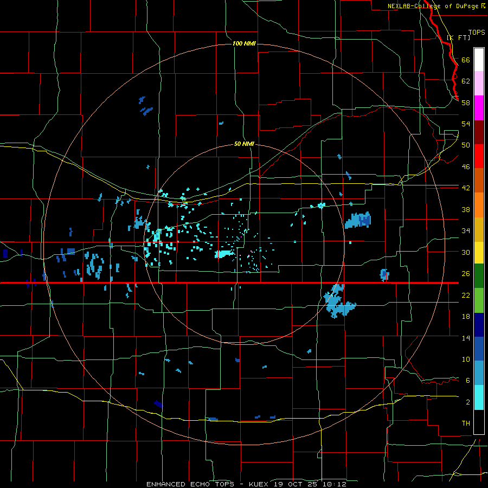Pick the light pink legend swatch

[x=479, y=84]
